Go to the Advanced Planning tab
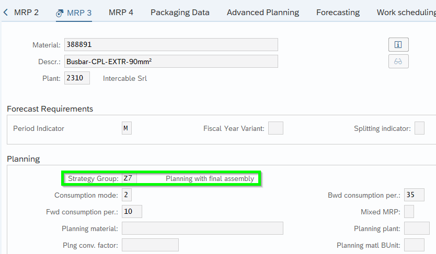 tap(263, 13)
